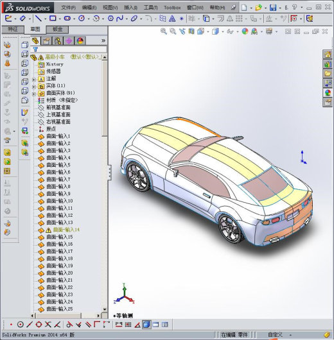Screen dimensions: 334x340
Task: Select the Linear Sketch Pattern tool
Action: (x=239, y=19)
